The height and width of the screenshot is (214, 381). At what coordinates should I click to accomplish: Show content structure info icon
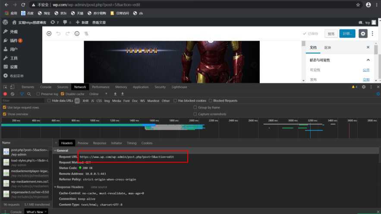[77, 34]
